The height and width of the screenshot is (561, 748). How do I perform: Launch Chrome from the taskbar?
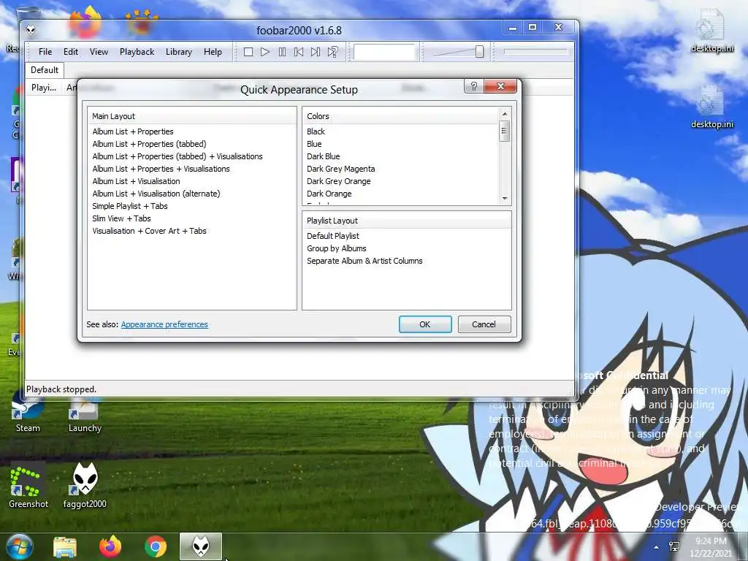[156, 546]
